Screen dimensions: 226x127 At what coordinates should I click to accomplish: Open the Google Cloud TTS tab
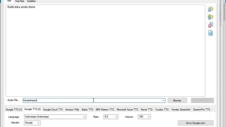click(53, 110)
